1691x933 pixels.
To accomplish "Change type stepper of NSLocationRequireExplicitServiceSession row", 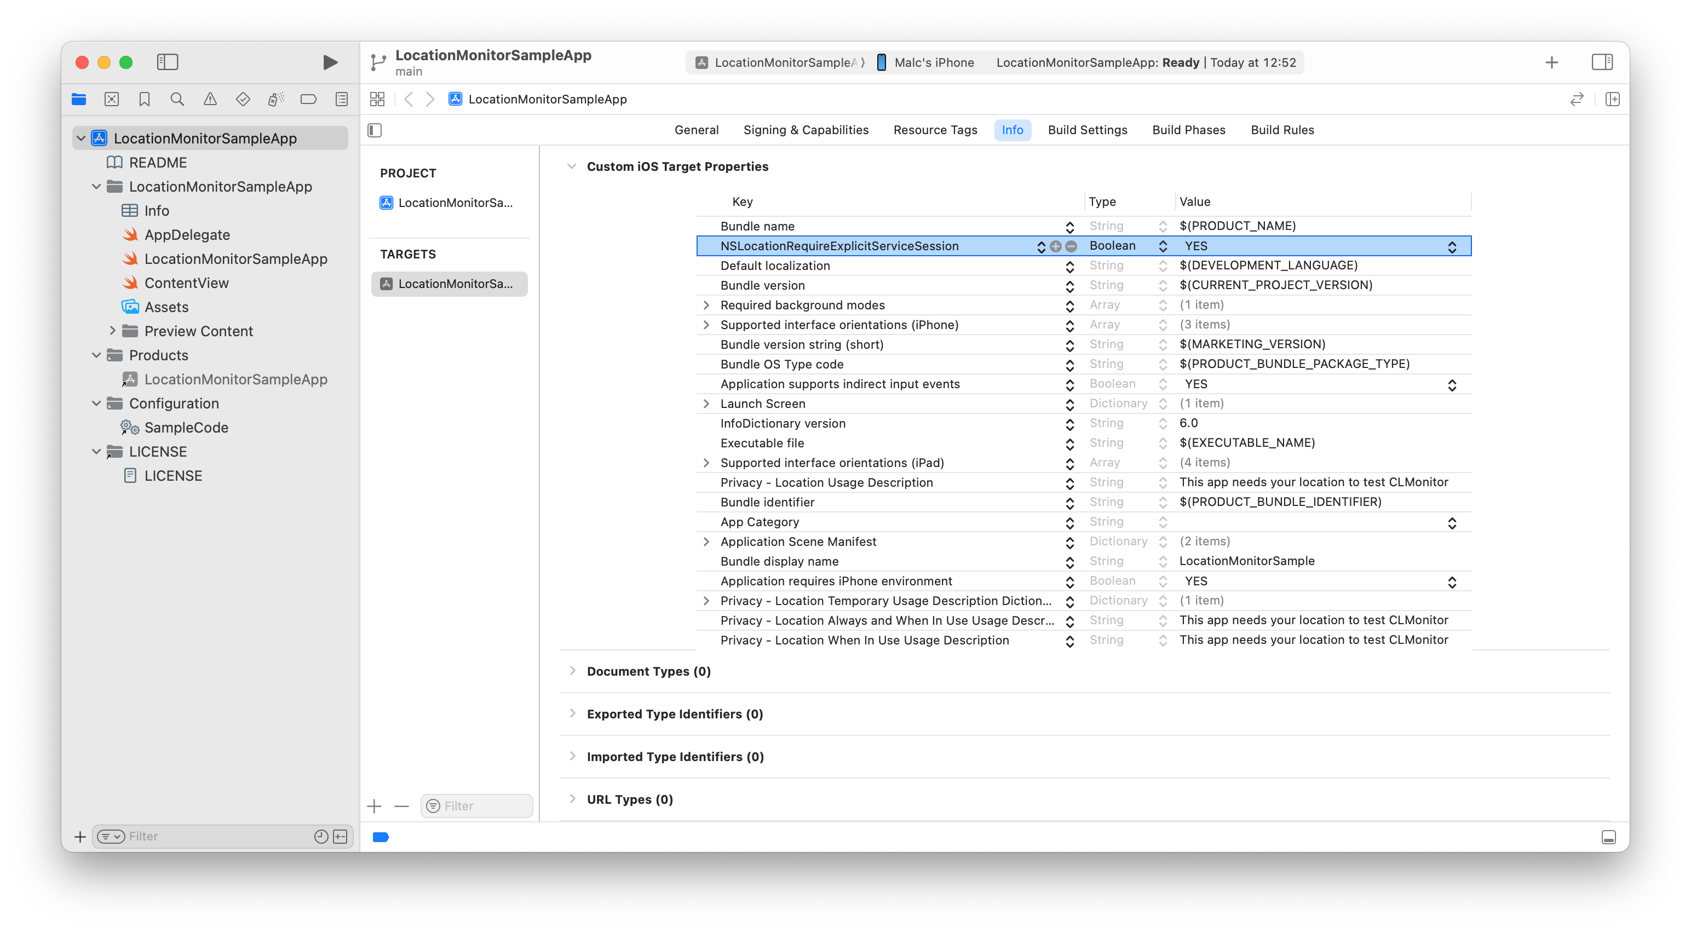I will coord(1163,246).
